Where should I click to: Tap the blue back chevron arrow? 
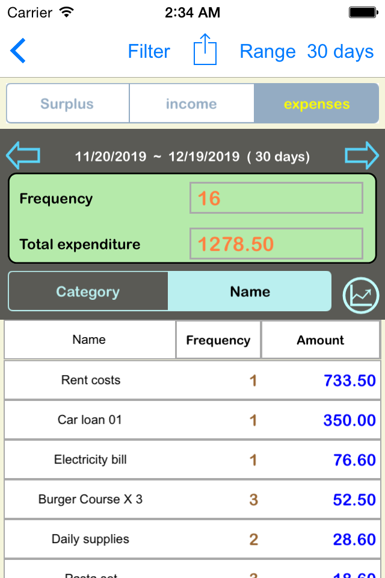18,51
